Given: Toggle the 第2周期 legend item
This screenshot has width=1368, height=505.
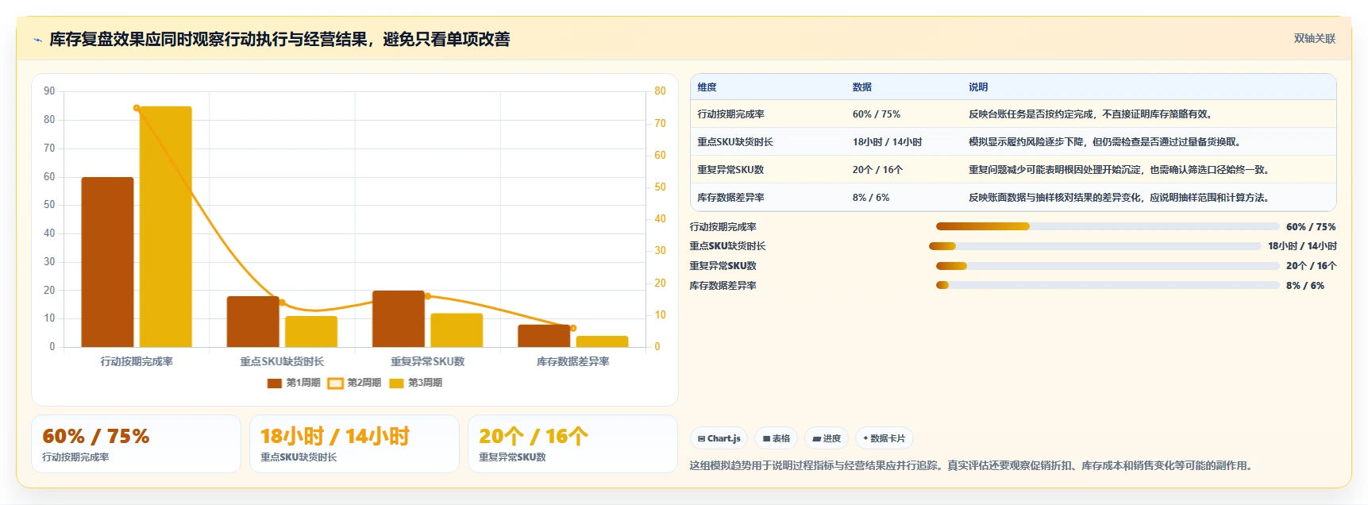Looking at the screenshot, I should point(355,383).
